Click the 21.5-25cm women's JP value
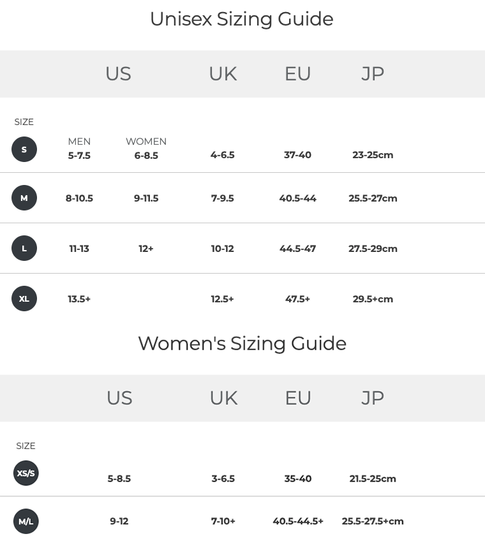 pos(373,478)
